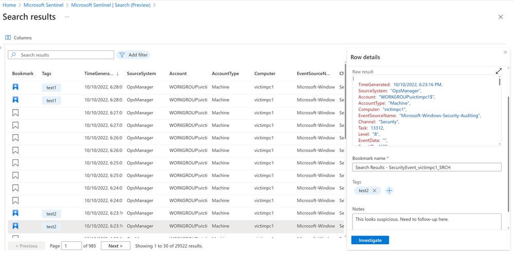
Task: Focus the Page number field
Action: pos(72,246)
